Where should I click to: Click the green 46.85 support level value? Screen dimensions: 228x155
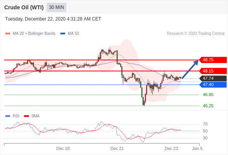(x=208, y=95)
